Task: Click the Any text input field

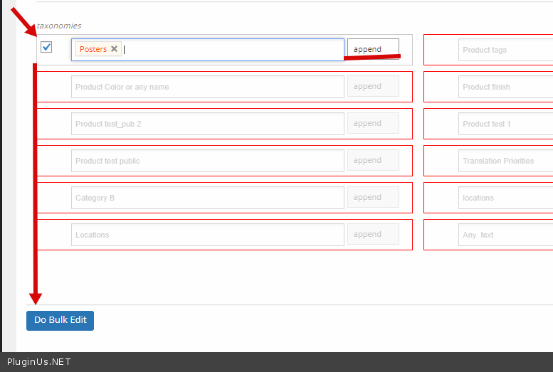Action: pos(505,235)
